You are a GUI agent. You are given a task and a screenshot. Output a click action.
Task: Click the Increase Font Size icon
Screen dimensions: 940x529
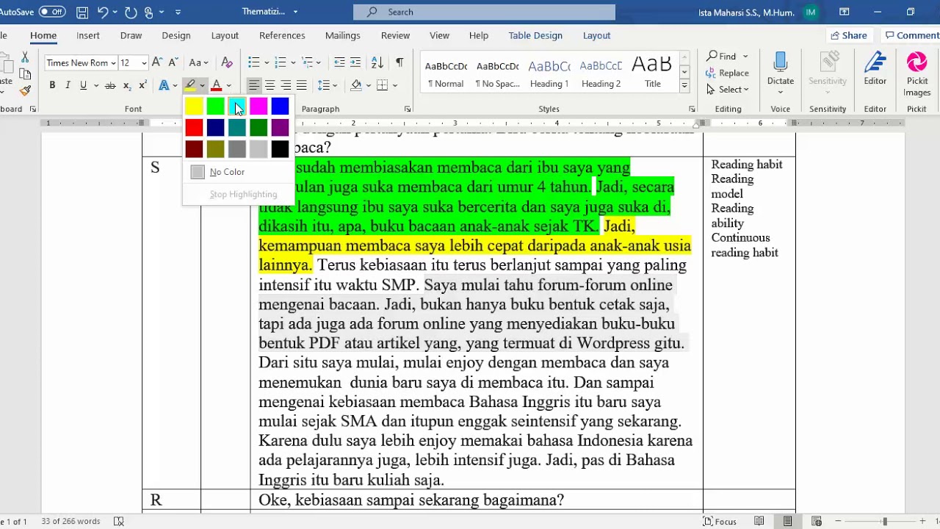[x=157, y=62]
